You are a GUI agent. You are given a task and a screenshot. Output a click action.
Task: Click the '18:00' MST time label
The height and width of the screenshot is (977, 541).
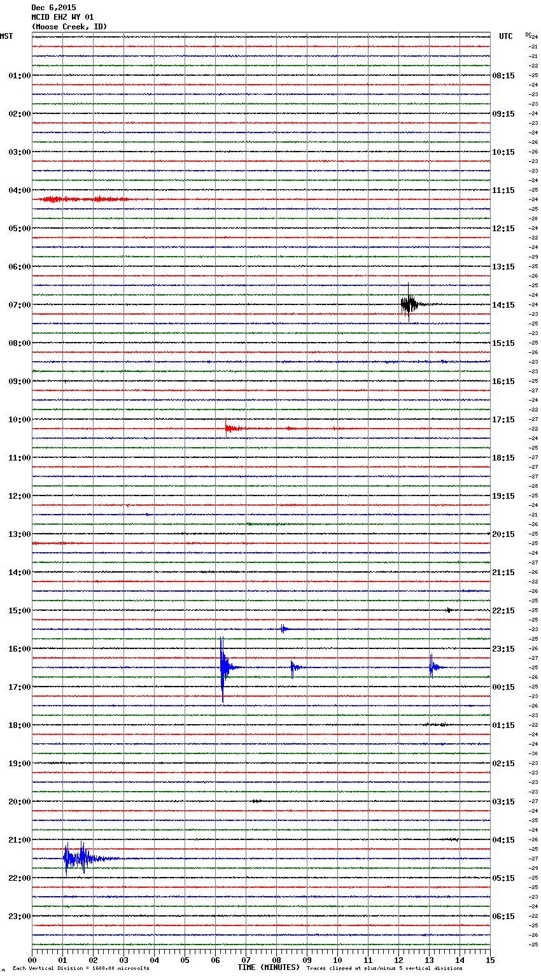20,725
